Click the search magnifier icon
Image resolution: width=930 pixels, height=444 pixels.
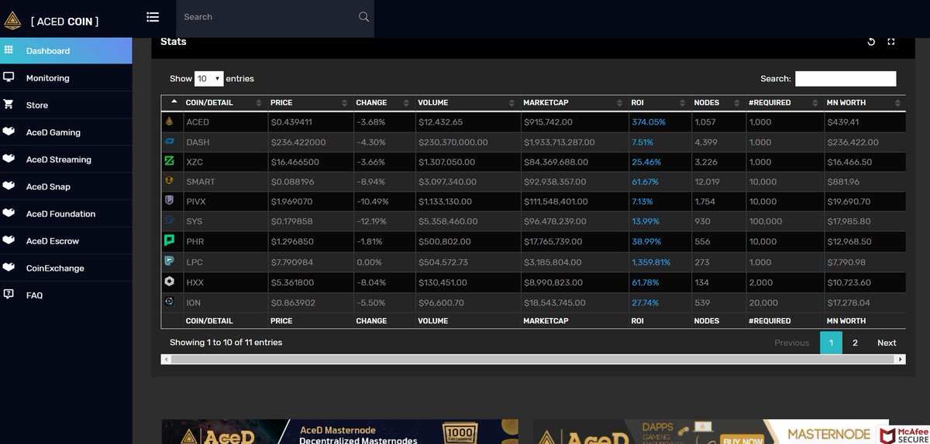(363, 17)
